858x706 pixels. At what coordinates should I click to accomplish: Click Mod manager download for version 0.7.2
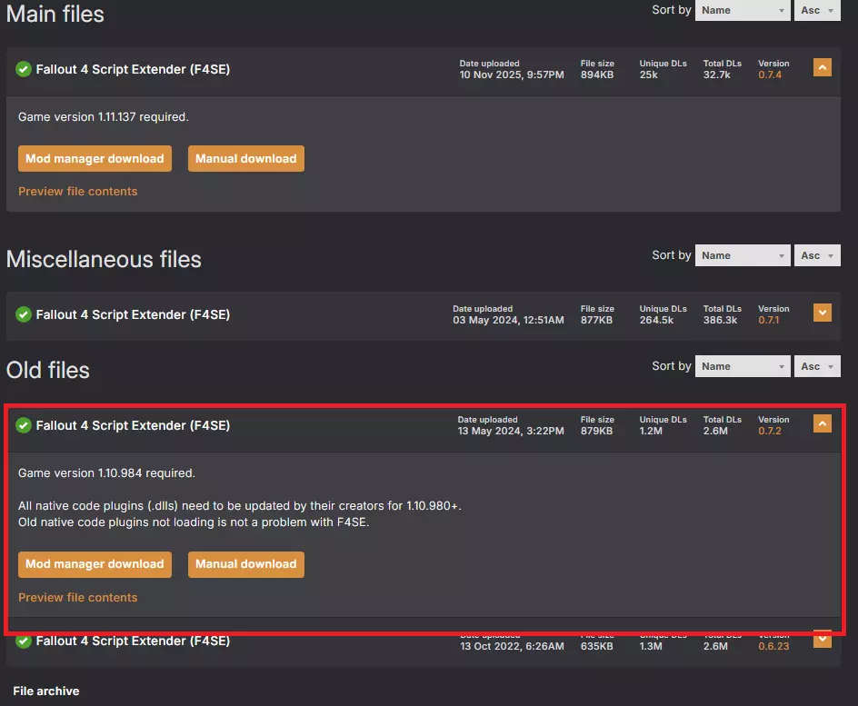coord(95,564)
